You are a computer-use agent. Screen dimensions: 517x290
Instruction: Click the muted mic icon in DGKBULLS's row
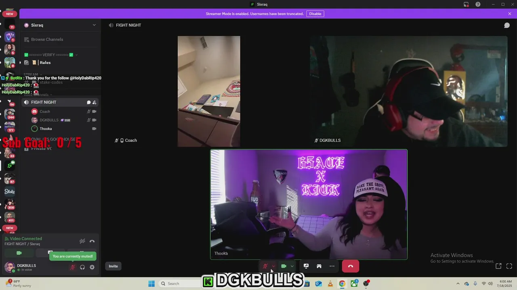[88, 120]
